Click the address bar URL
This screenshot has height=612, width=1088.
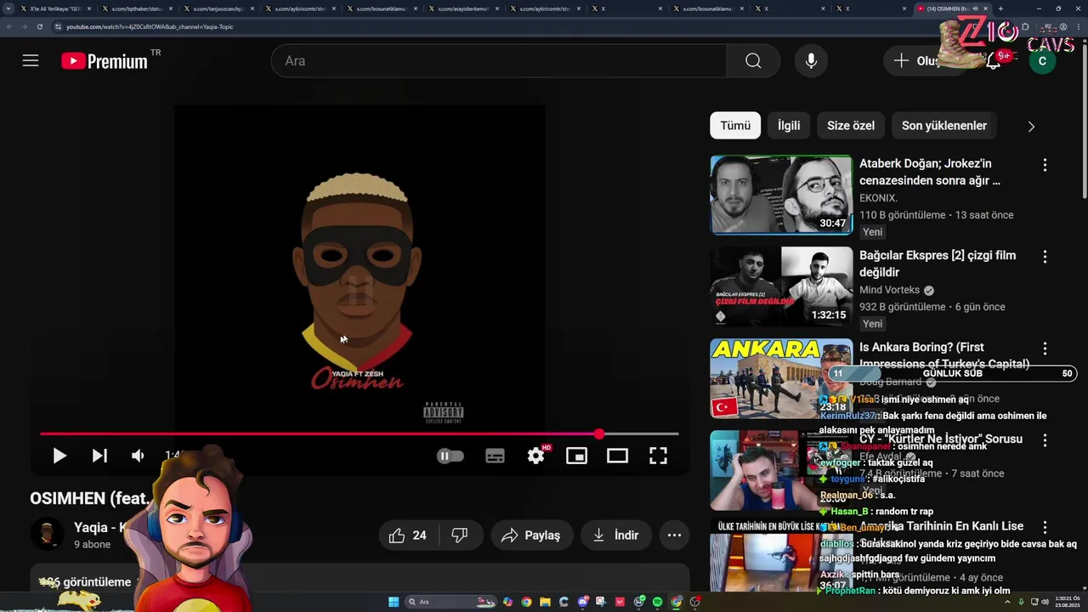[150, 26]
